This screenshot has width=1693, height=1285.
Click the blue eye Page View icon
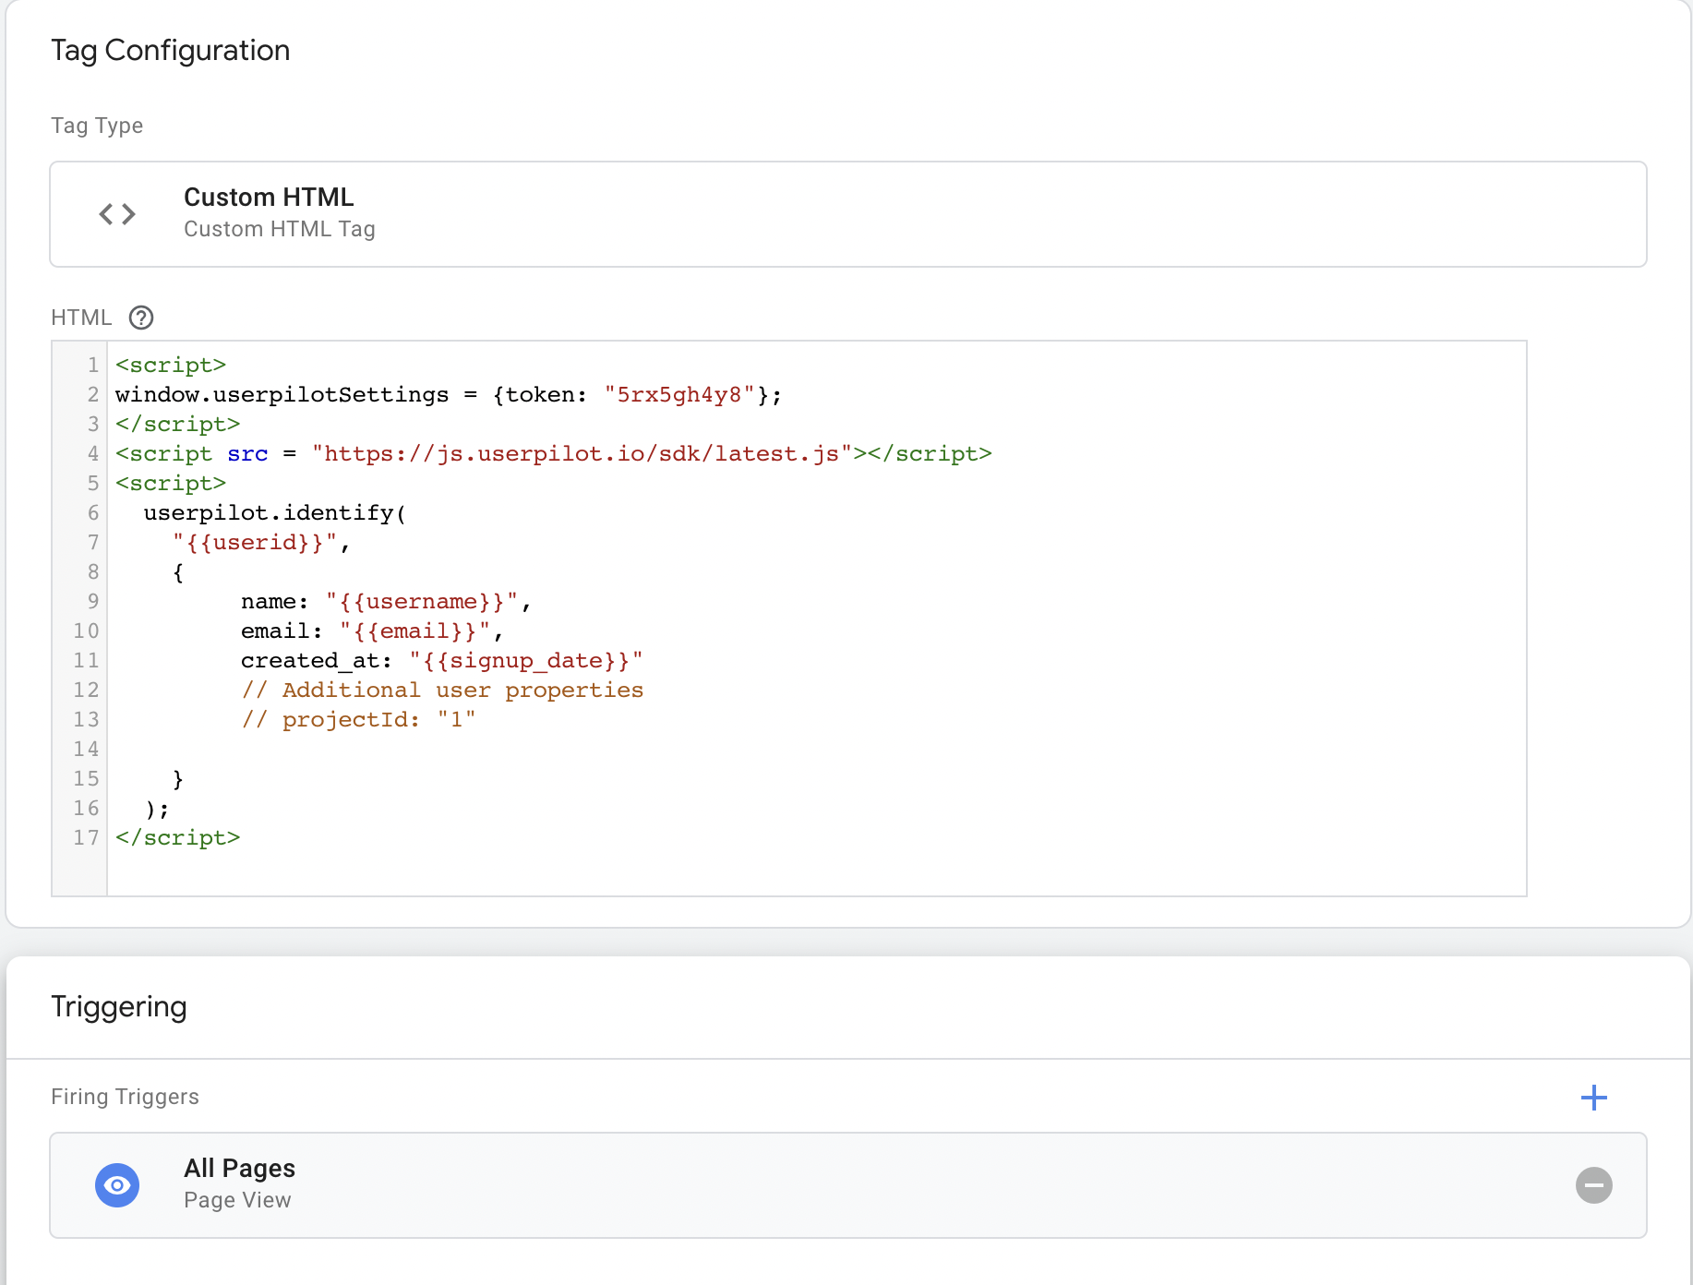pos(117,1185)
